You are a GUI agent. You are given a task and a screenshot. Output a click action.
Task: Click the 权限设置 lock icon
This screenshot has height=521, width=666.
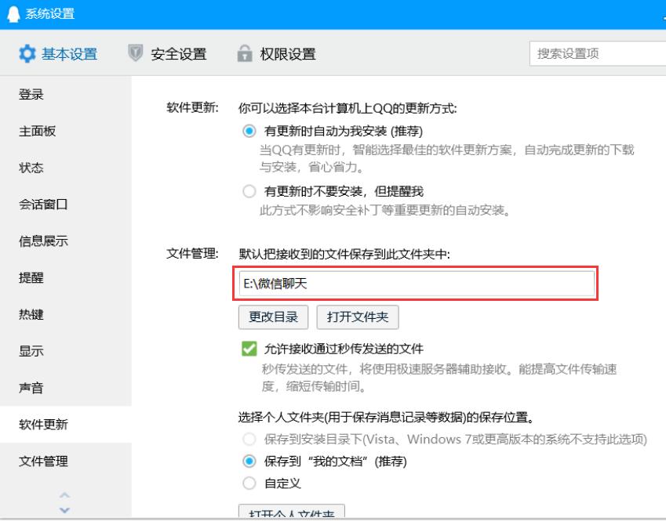246,52
